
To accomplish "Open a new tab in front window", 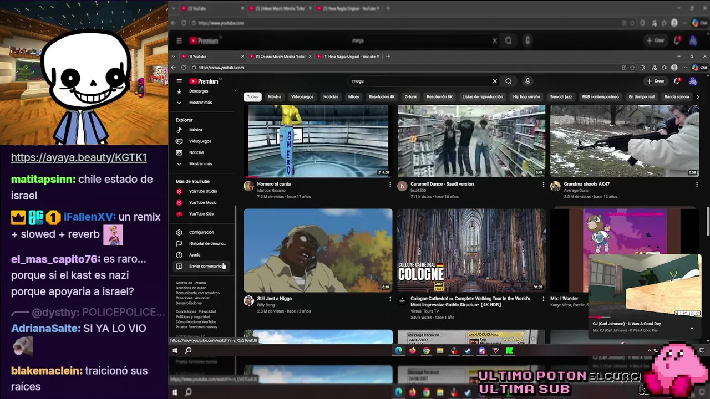I will [x=388, y=56].
